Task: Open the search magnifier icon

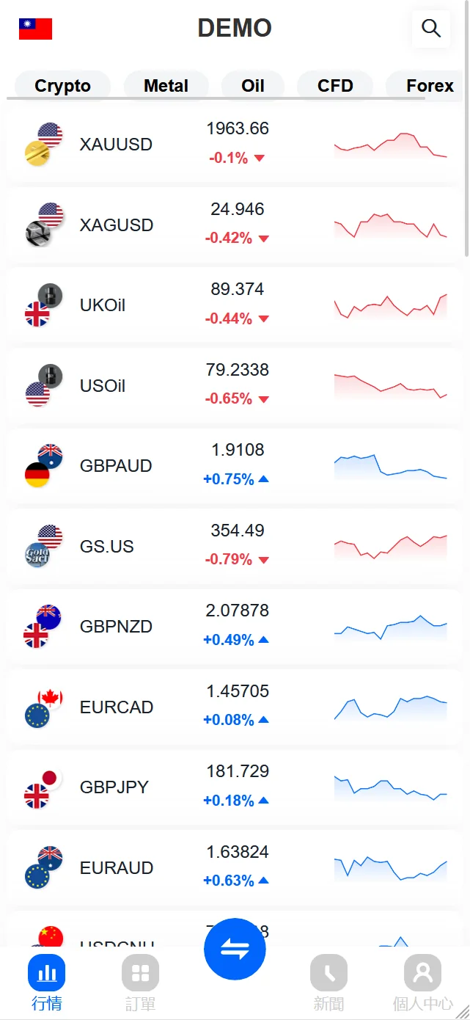Action: tap(431, 29)
